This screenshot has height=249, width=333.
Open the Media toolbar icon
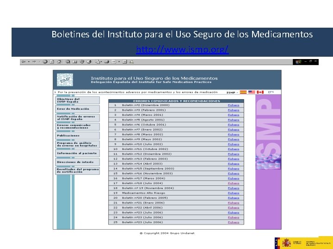pos(82,62)
